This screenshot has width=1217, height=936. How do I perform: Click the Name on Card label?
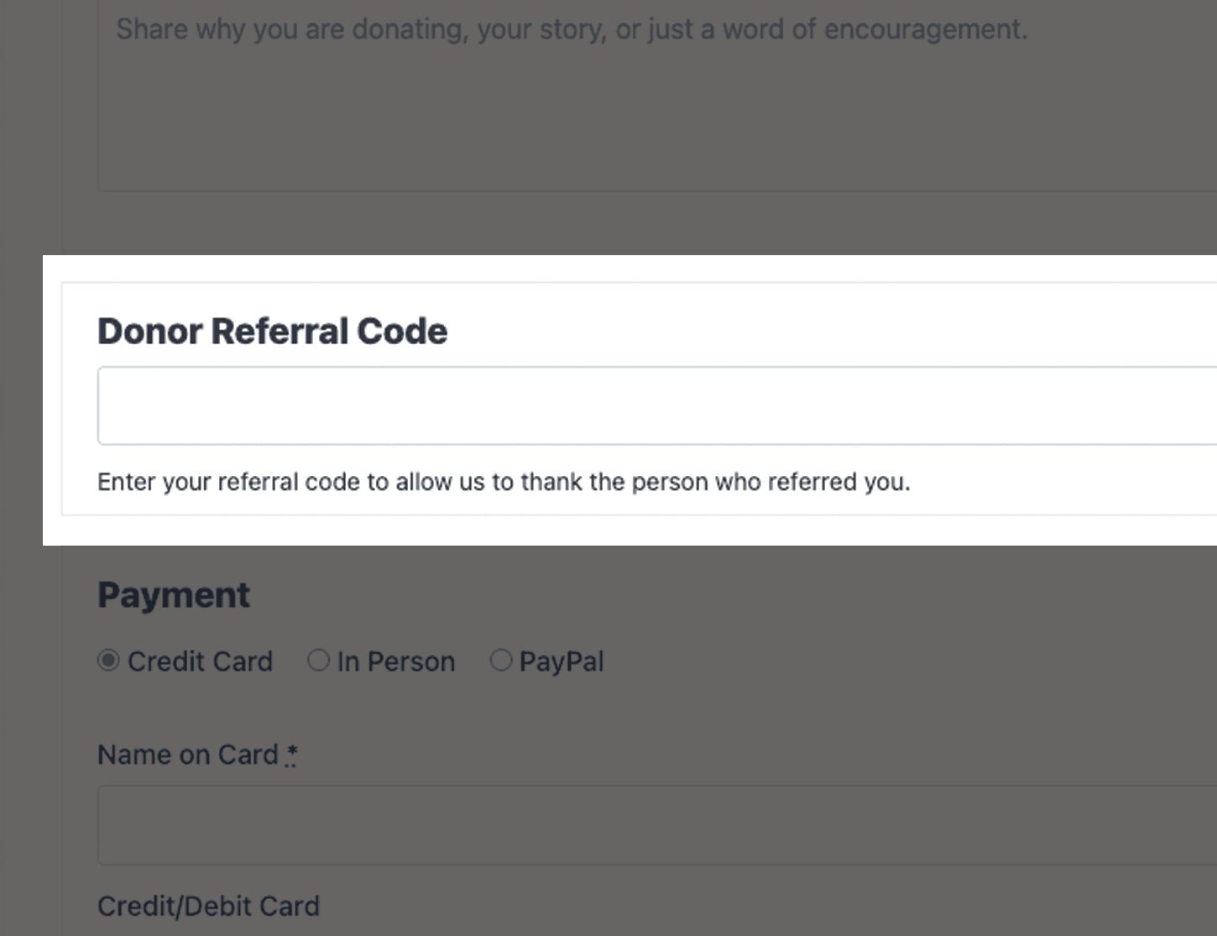coord(188,755)
